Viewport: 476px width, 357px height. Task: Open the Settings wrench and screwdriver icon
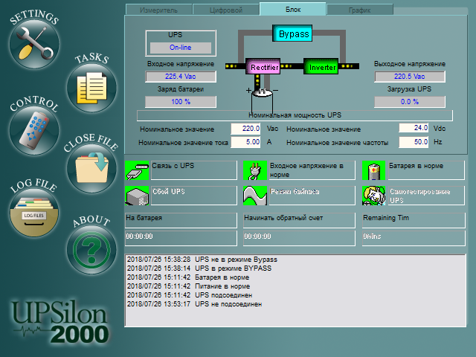pos(34,45)
